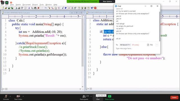Click the context Help pointer icon
This screenshot has width=180, height=101.
(92, 8)
